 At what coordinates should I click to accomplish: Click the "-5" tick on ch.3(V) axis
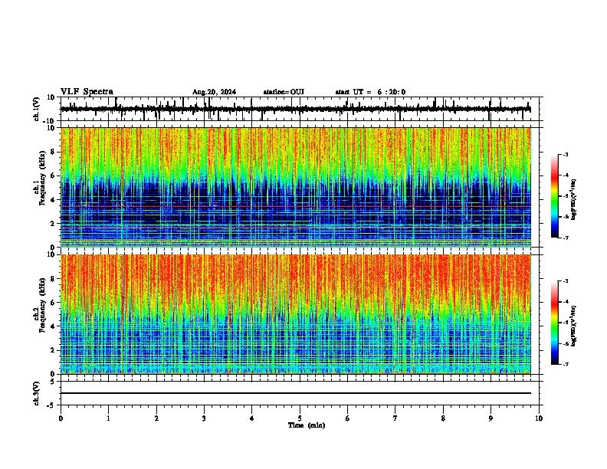click(51, 405)
